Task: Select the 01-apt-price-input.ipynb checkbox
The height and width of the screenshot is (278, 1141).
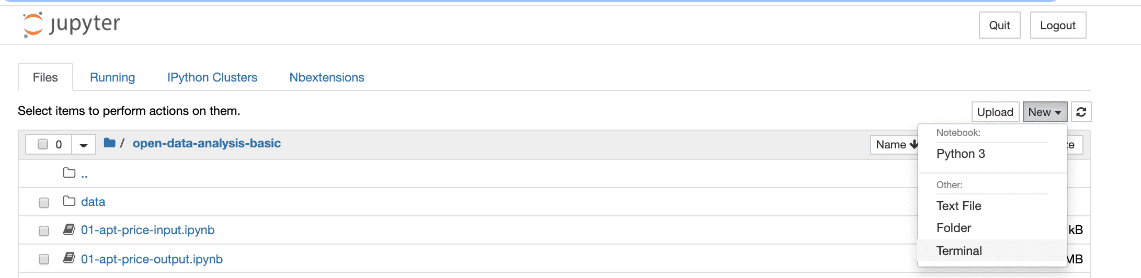Action: [x=44, y=231]
